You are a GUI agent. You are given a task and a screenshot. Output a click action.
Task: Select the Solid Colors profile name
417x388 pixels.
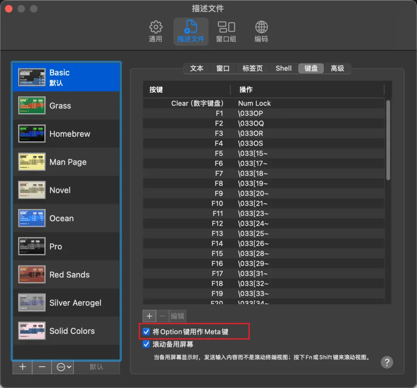pyautogui.click(x=72, y=331)
